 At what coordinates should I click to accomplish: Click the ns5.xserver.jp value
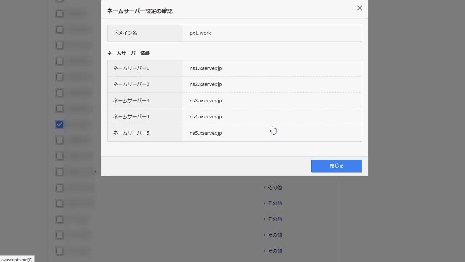point(206,133)
